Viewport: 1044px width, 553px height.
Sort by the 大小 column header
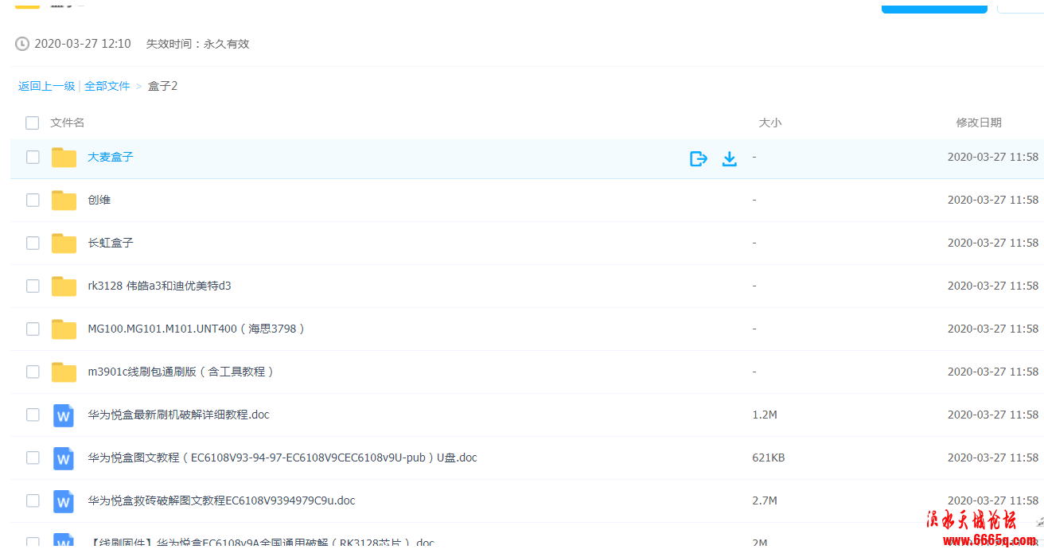pos(770,123)
